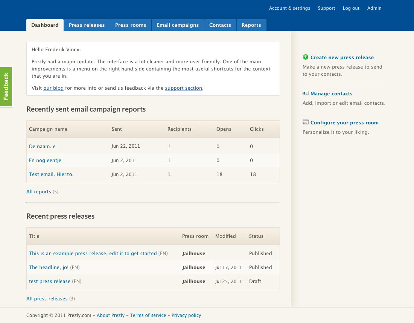Click Log out
Viewport: 414px width, 323px height.
(351, 8)
